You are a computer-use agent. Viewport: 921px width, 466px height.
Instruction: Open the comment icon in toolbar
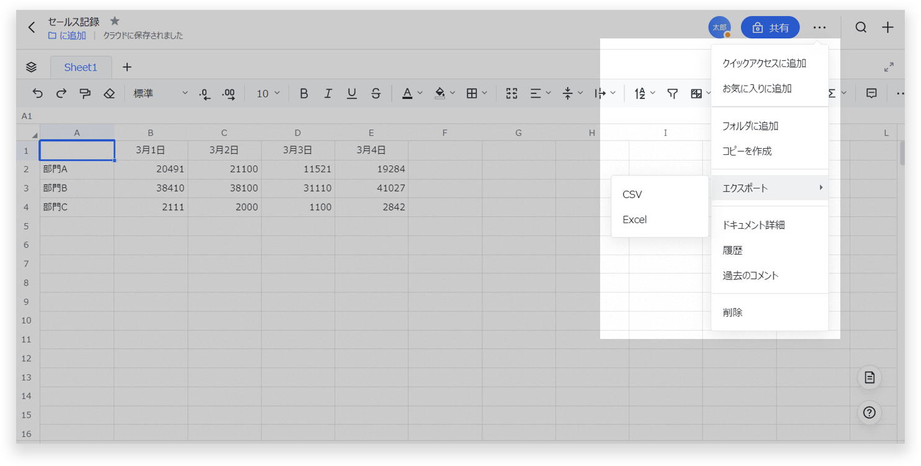pos(871,94)
